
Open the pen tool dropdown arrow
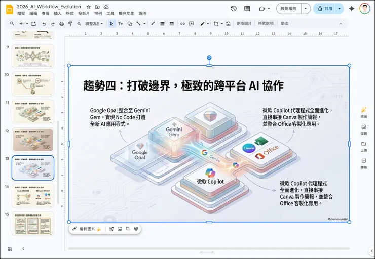208,24
